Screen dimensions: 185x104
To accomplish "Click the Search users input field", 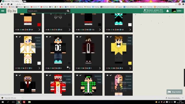I will (x=47, y=11).
